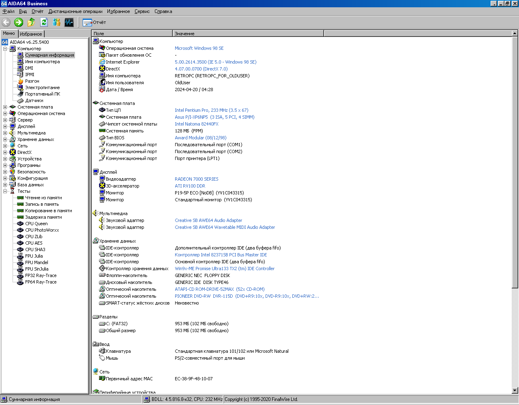Refresh the page using the toolbar icon
The image size is (519, 405).
pyautogui.click(x=44, y=22)
